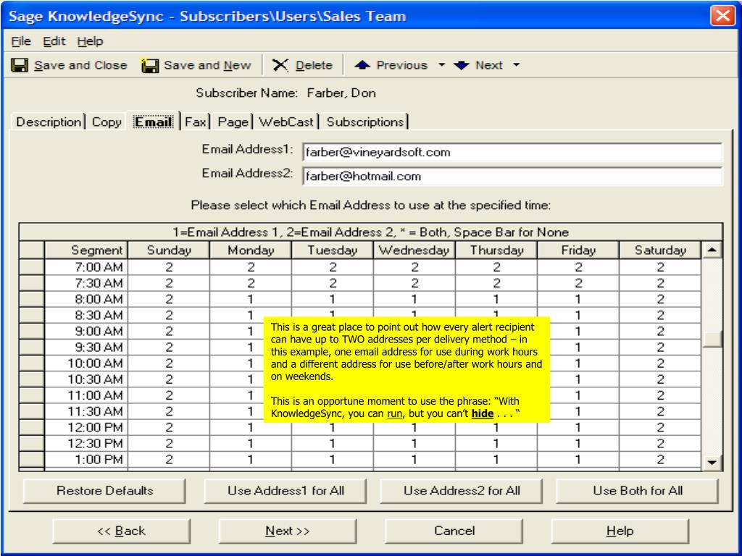Click the Saturday cell at 8:30 AM

(660, 316)
